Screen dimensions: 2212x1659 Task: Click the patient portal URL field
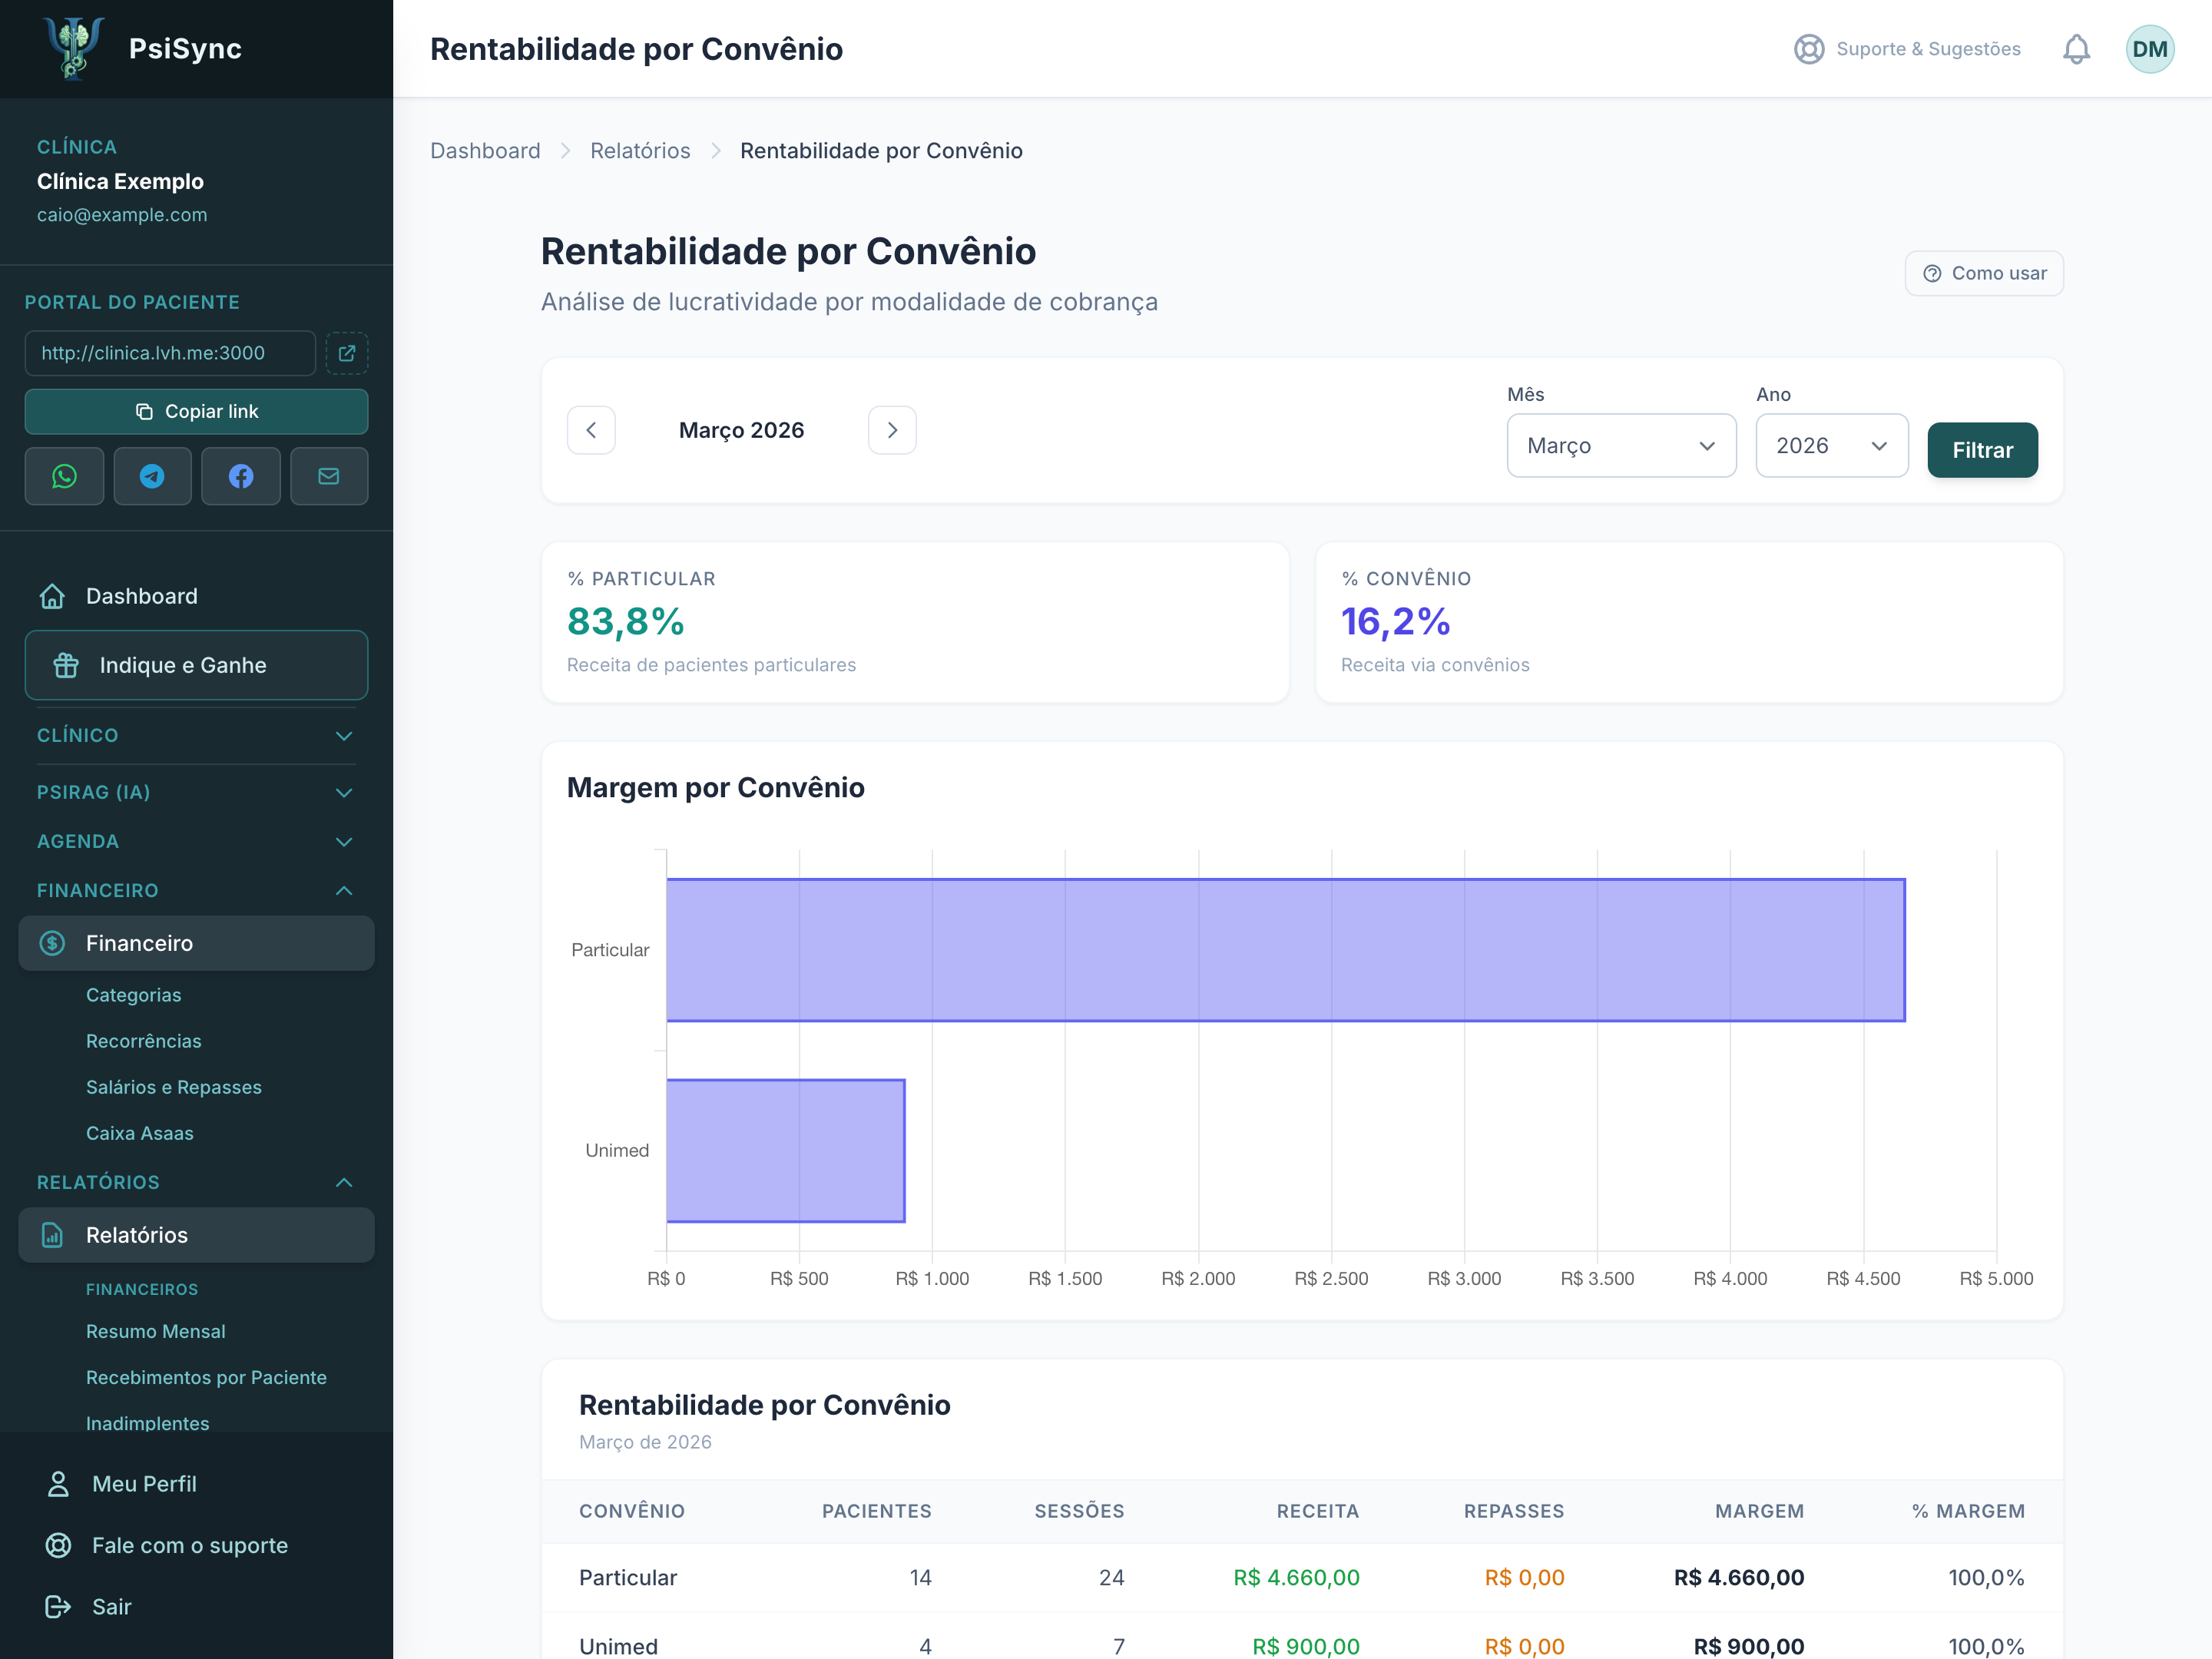pos(170,353)
